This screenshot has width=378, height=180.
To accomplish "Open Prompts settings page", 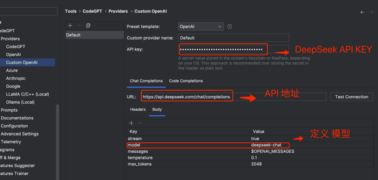I will [9, 110].
